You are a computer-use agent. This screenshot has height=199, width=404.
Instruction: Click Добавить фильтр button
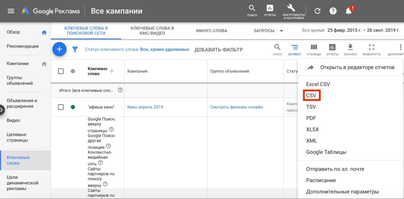click(x=218, y=50)
